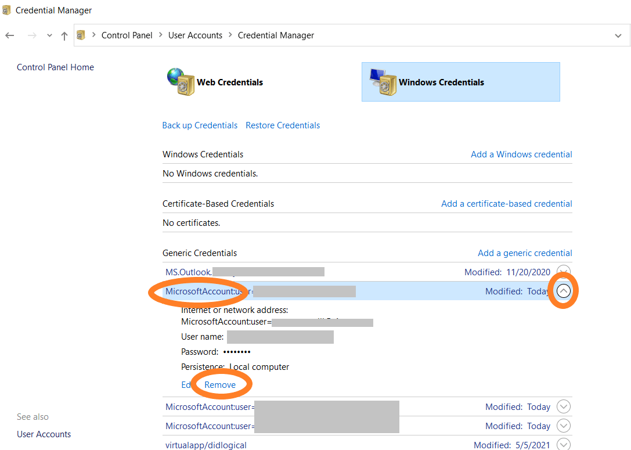The height and width of the screenshot is (450, 631).
Task: Collapse the expanded MicrosoftAccount credential chevron
Action: (564, 290)
